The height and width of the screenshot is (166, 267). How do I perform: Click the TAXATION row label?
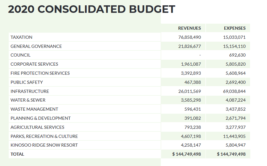coord(21,37)
